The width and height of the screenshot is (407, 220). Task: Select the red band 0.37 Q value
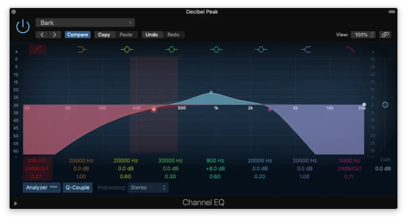[x=36, y=177]
